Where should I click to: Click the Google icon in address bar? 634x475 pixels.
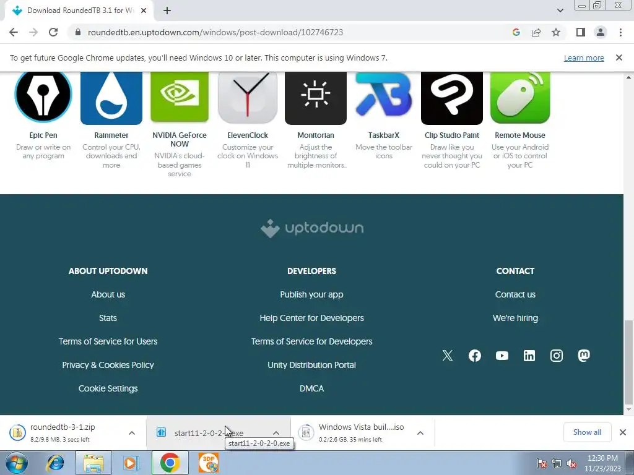(516, 32)
